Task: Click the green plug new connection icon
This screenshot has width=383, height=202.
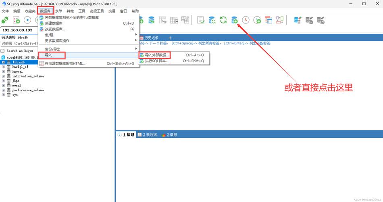Action: click(5, 20)
